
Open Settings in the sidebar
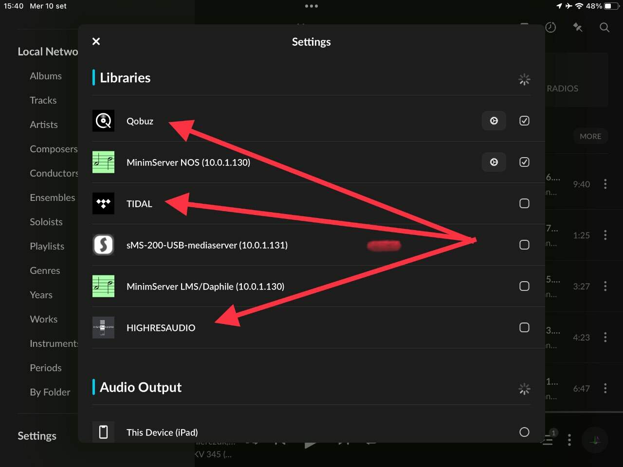37,436
